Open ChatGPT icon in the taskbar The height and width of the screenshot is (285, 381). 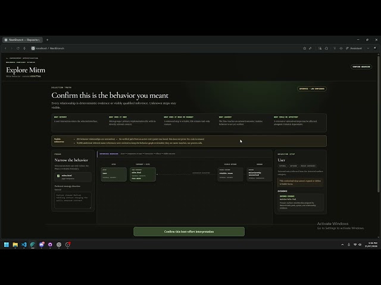(59, 245)
